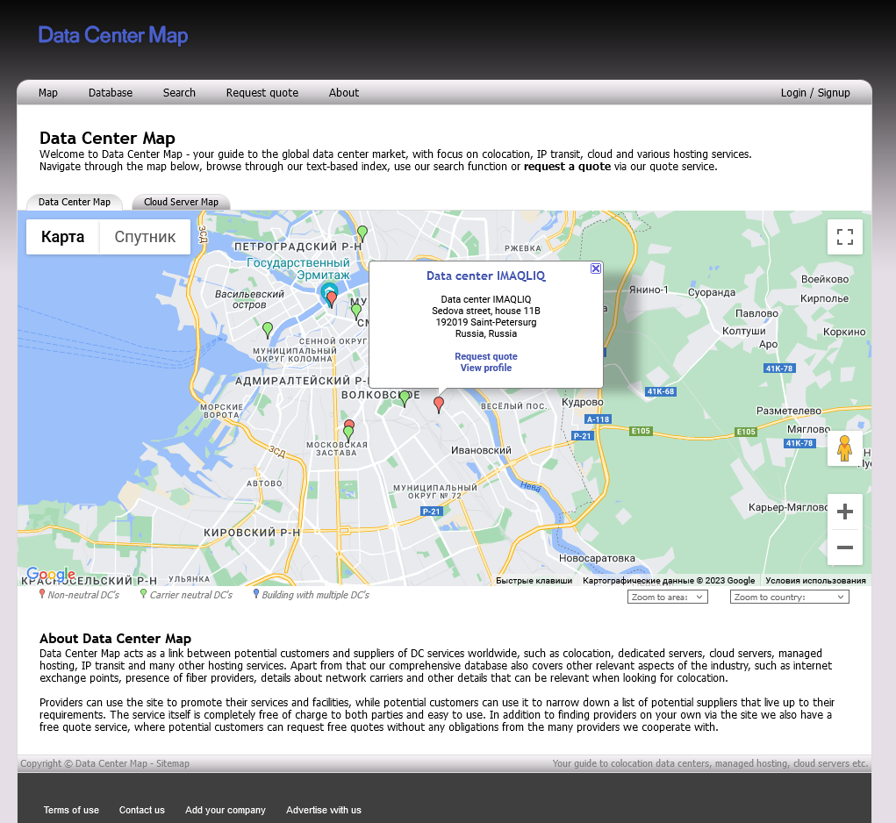Click the Data Center Map site logo
The image size is (896, 823).
coord(113,35)
